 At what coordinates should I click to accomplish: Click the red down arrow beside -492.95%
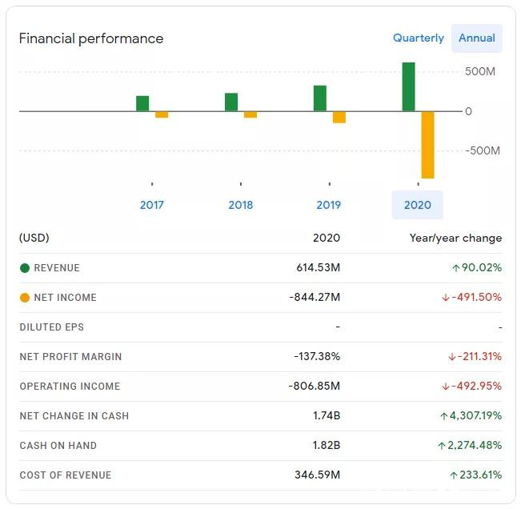[x=446, y=387]
